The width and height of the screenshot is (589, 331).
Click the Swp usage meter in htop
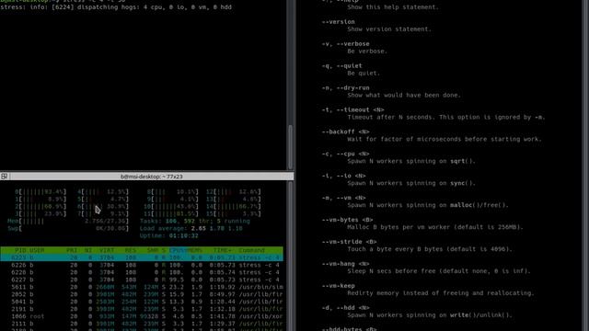click(x=68, y=229)
